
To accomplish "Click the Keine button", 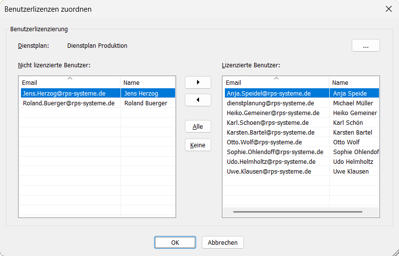I will point(198,145).
